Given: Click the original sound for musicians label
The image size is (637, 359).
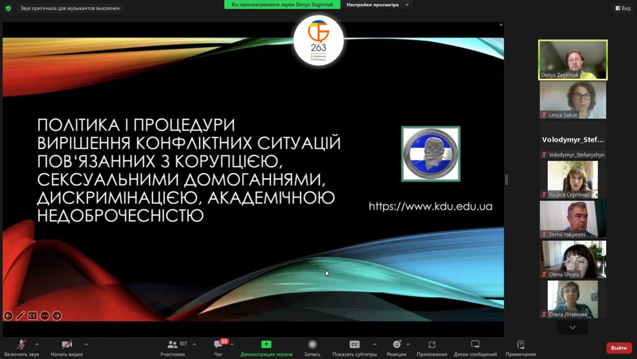Looking at the screenshot, I should click(70, 8).
